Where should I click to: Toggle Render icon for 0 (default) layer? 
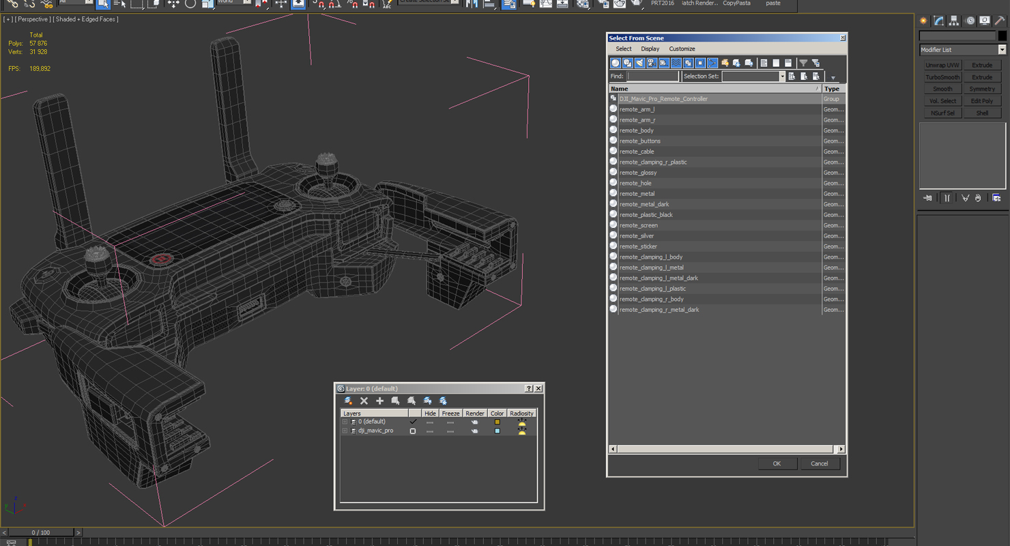point(475,422)
